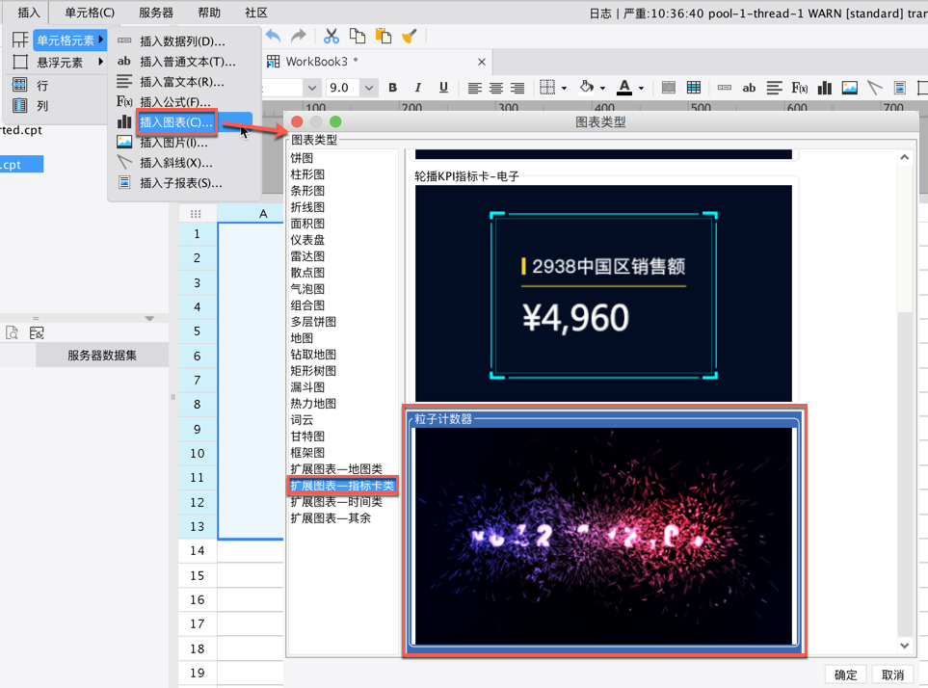Click the font color A icon

click(624, 88)
